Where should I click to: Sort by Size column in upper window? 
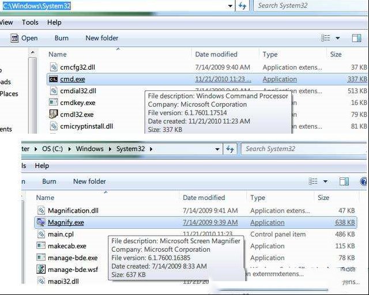pos(336,54)
